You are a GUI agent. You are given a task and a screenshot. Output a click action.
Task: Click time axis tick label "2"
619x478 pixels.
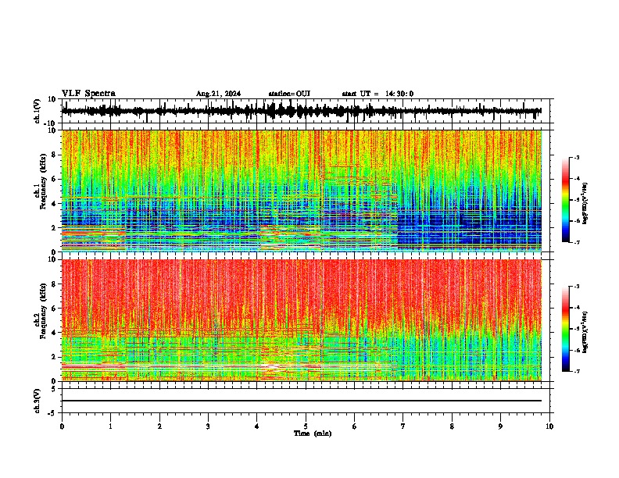tap(159, 426)
